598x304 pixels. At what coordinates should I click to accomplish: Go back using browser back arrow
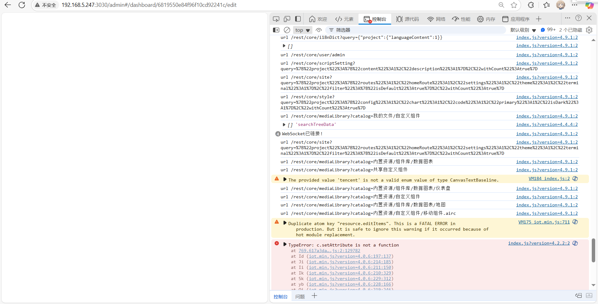(x=8, y=5)
